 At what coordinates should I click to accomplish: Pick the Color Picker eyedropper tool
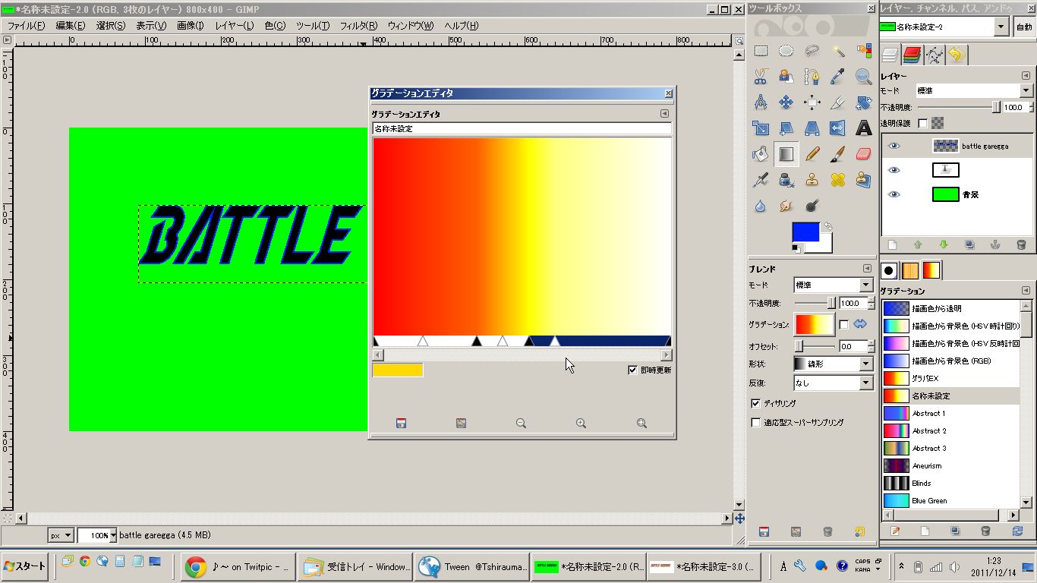tap(838, 77)
